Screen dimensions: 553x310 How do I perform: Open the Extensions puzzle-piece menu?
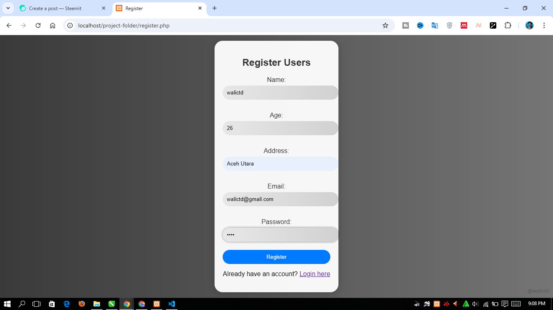(508, 25)
